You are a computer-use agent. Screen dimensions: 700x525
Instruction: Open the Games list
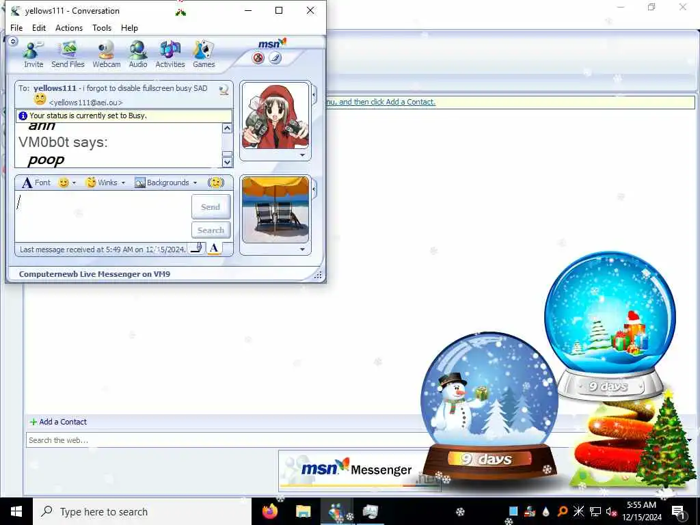click(x=204, y=55)
